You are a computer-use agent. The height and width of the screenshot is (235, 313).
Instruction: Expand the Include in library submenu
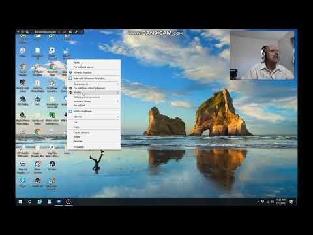pyautogui.click(x=94, y=101)
